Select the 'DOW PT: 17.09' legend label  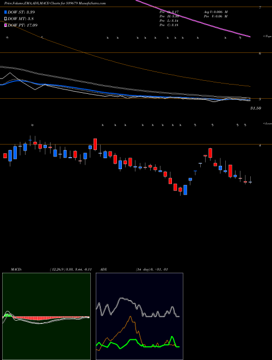click(23, 25)
